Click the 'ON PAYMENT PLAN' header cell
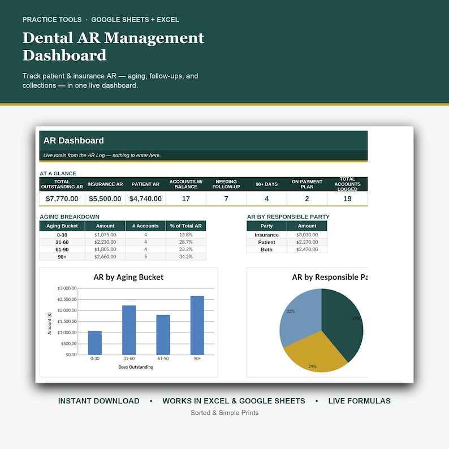This screenshot has width=449, height=449. click(x=307, y=184)
